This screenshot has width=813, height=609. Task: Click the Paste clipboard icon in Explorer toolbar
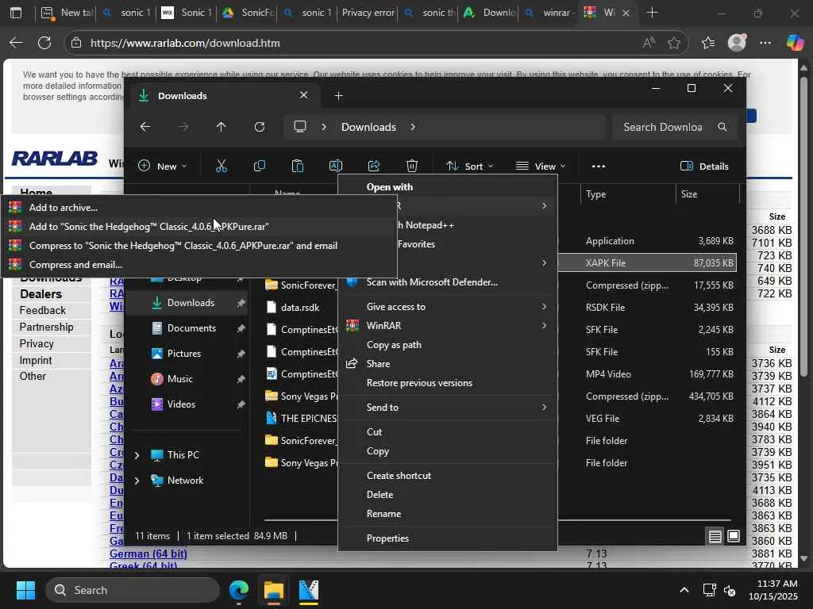coord(298,166)
